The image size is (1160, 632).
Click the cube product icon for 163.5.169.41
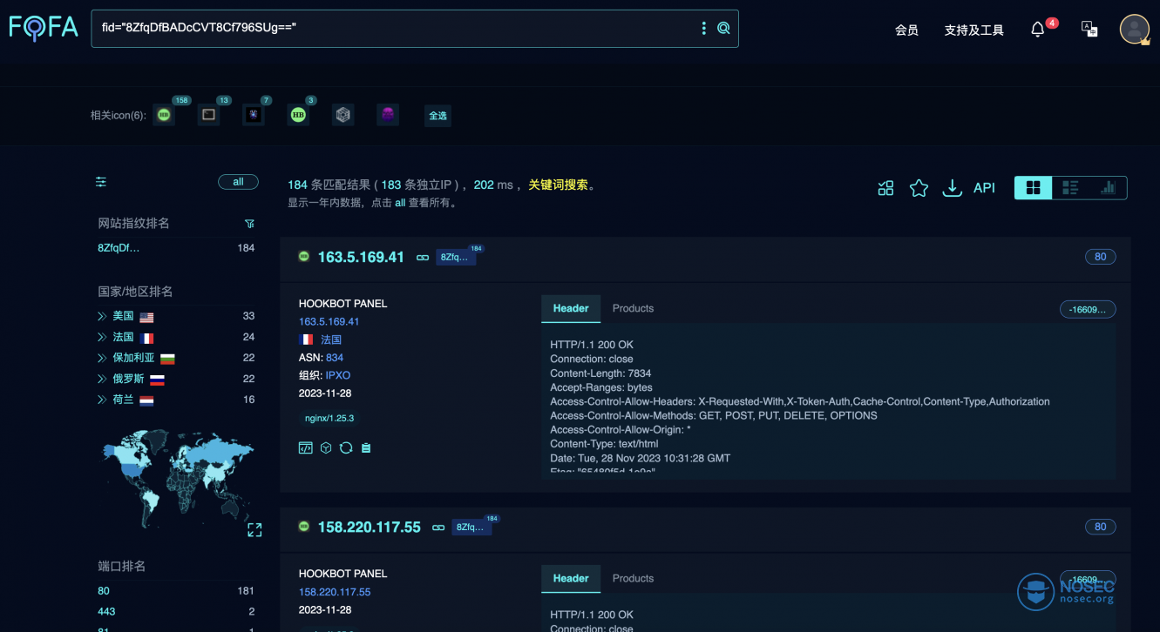click(326, 447)
